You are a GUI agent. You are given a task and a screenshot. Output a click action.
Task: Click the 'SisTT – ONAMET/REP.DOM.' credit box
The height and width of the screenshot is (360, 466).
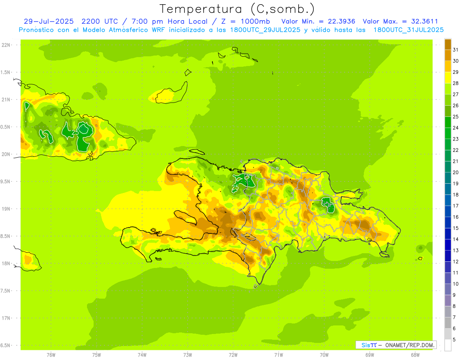[x=396, y=345]
